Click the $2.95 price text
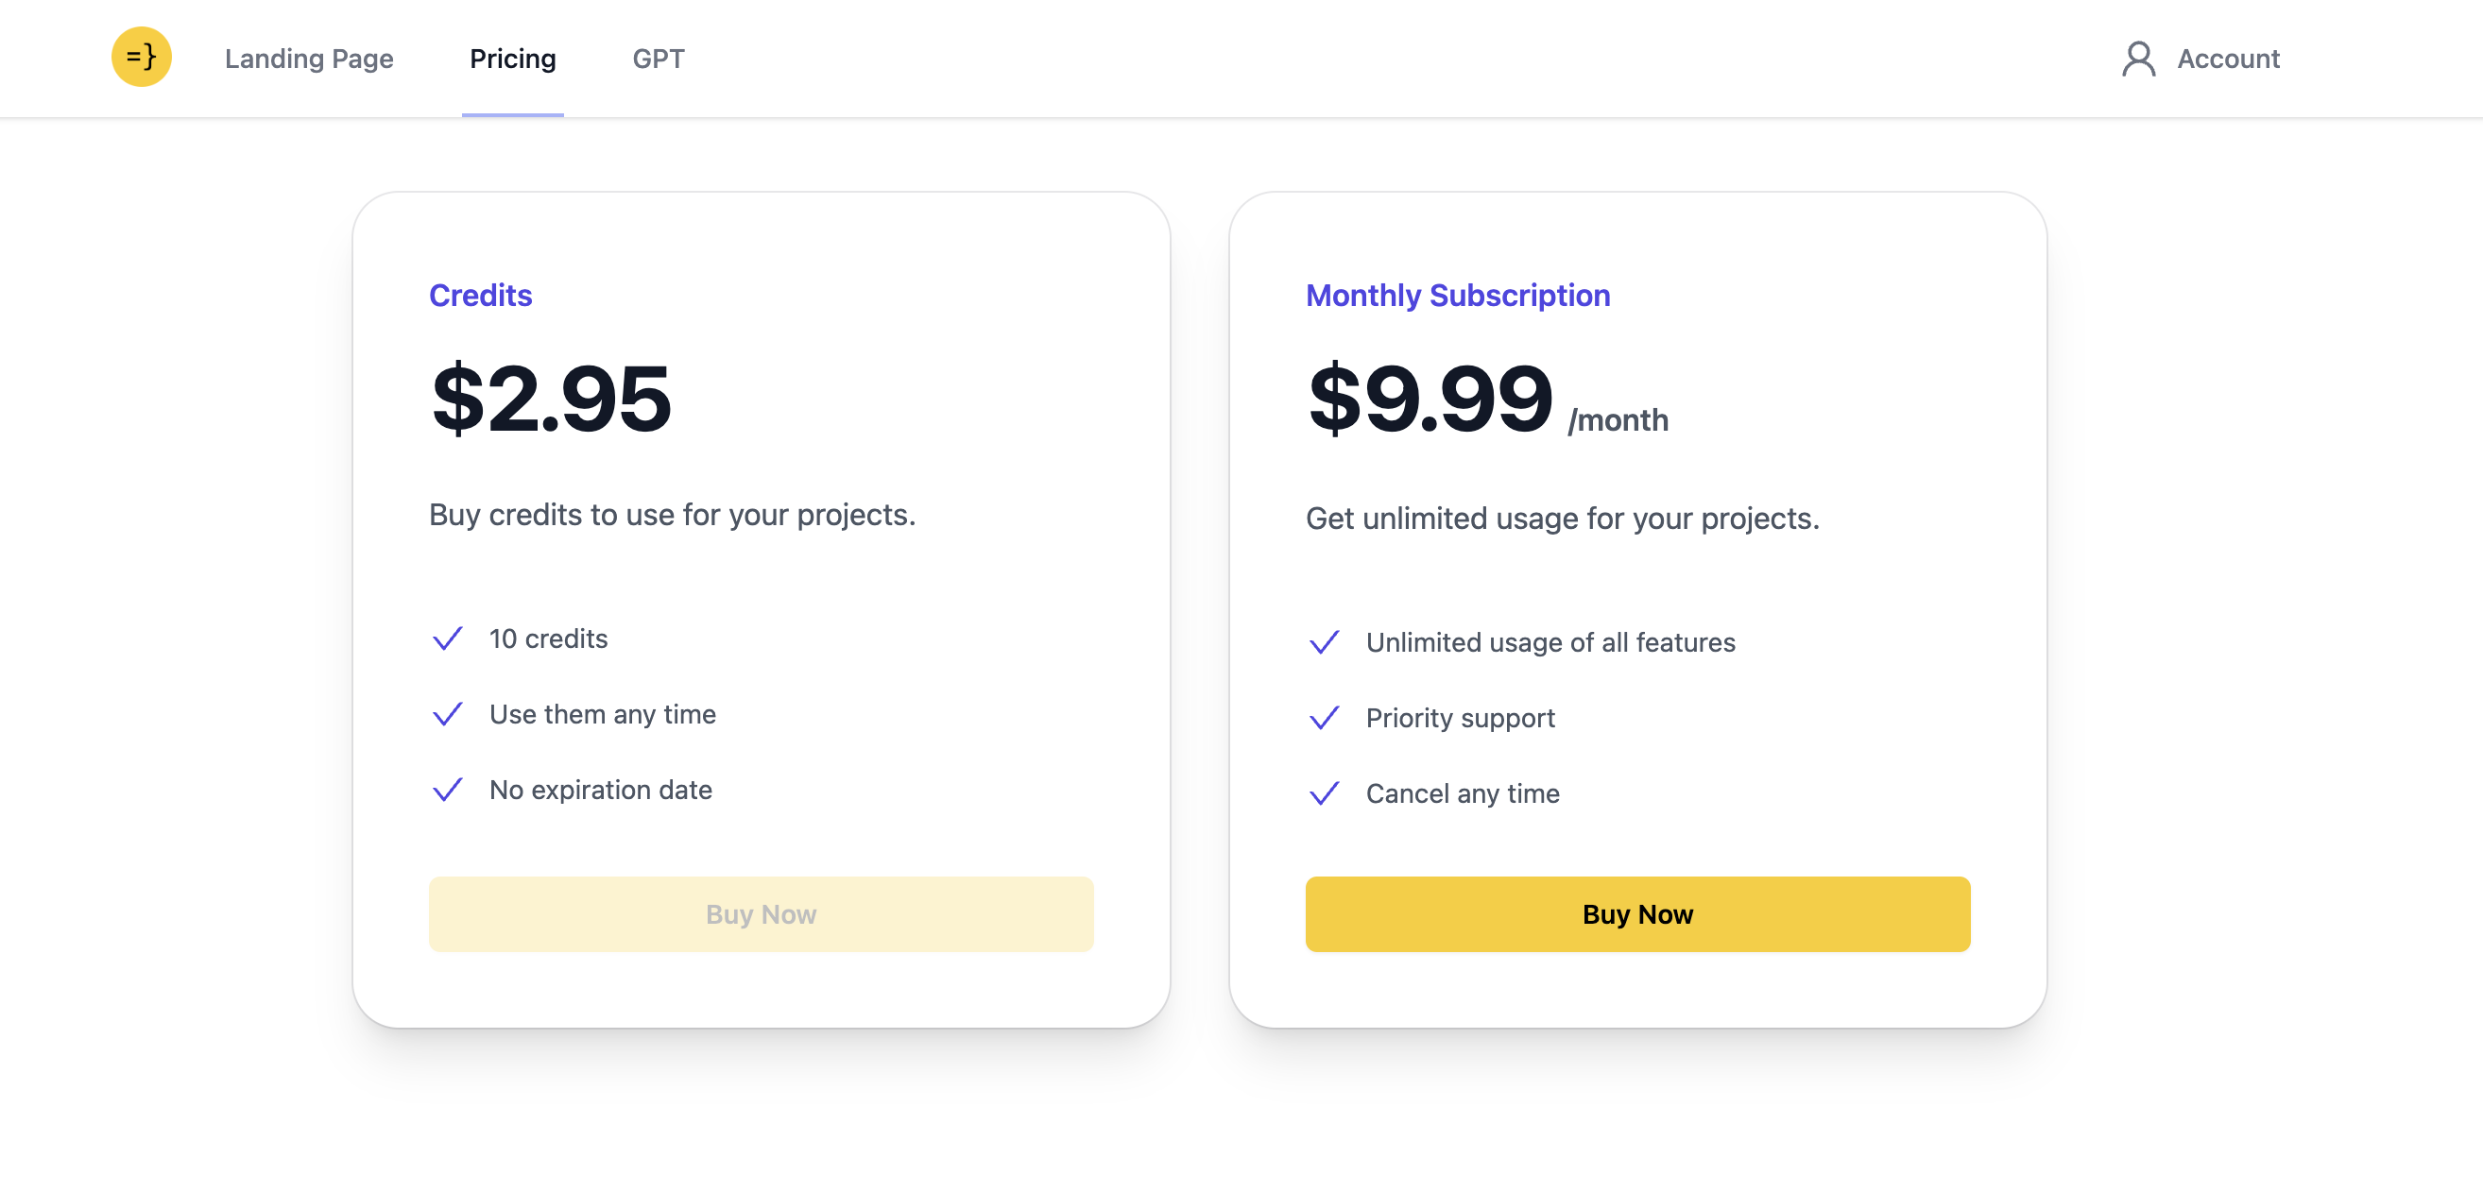 coord(551,398)
